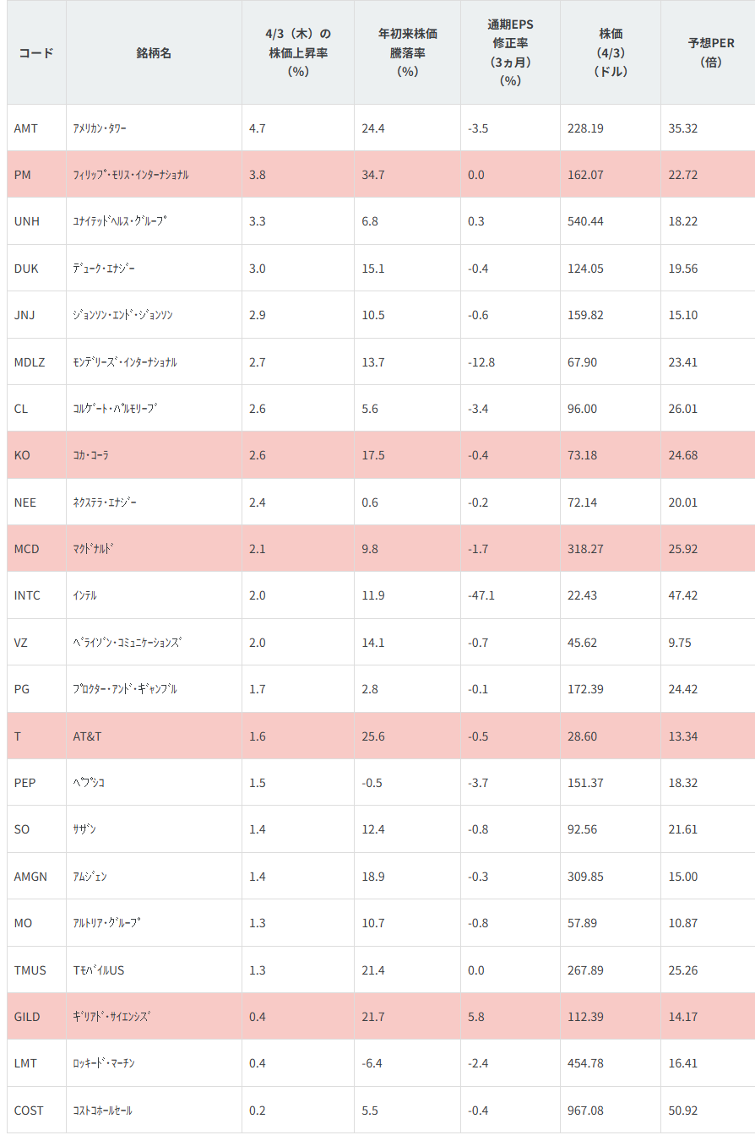The image size is (755, 1146).
Task: Click the 967.08 stock price cell
Action: coord(585,1110)
